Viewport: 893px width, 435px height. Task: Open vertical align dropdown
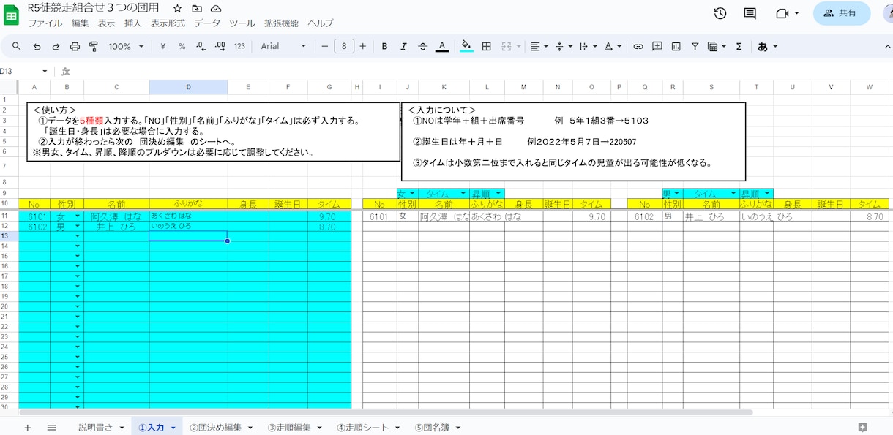pyautogui.click(x=563, y=46)
